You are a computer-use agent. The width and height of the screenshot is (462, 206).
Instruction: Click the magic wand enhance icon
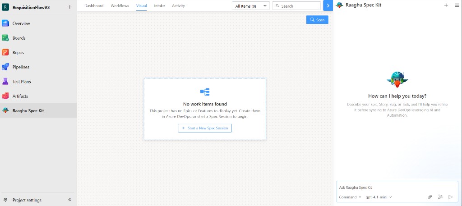440,197
